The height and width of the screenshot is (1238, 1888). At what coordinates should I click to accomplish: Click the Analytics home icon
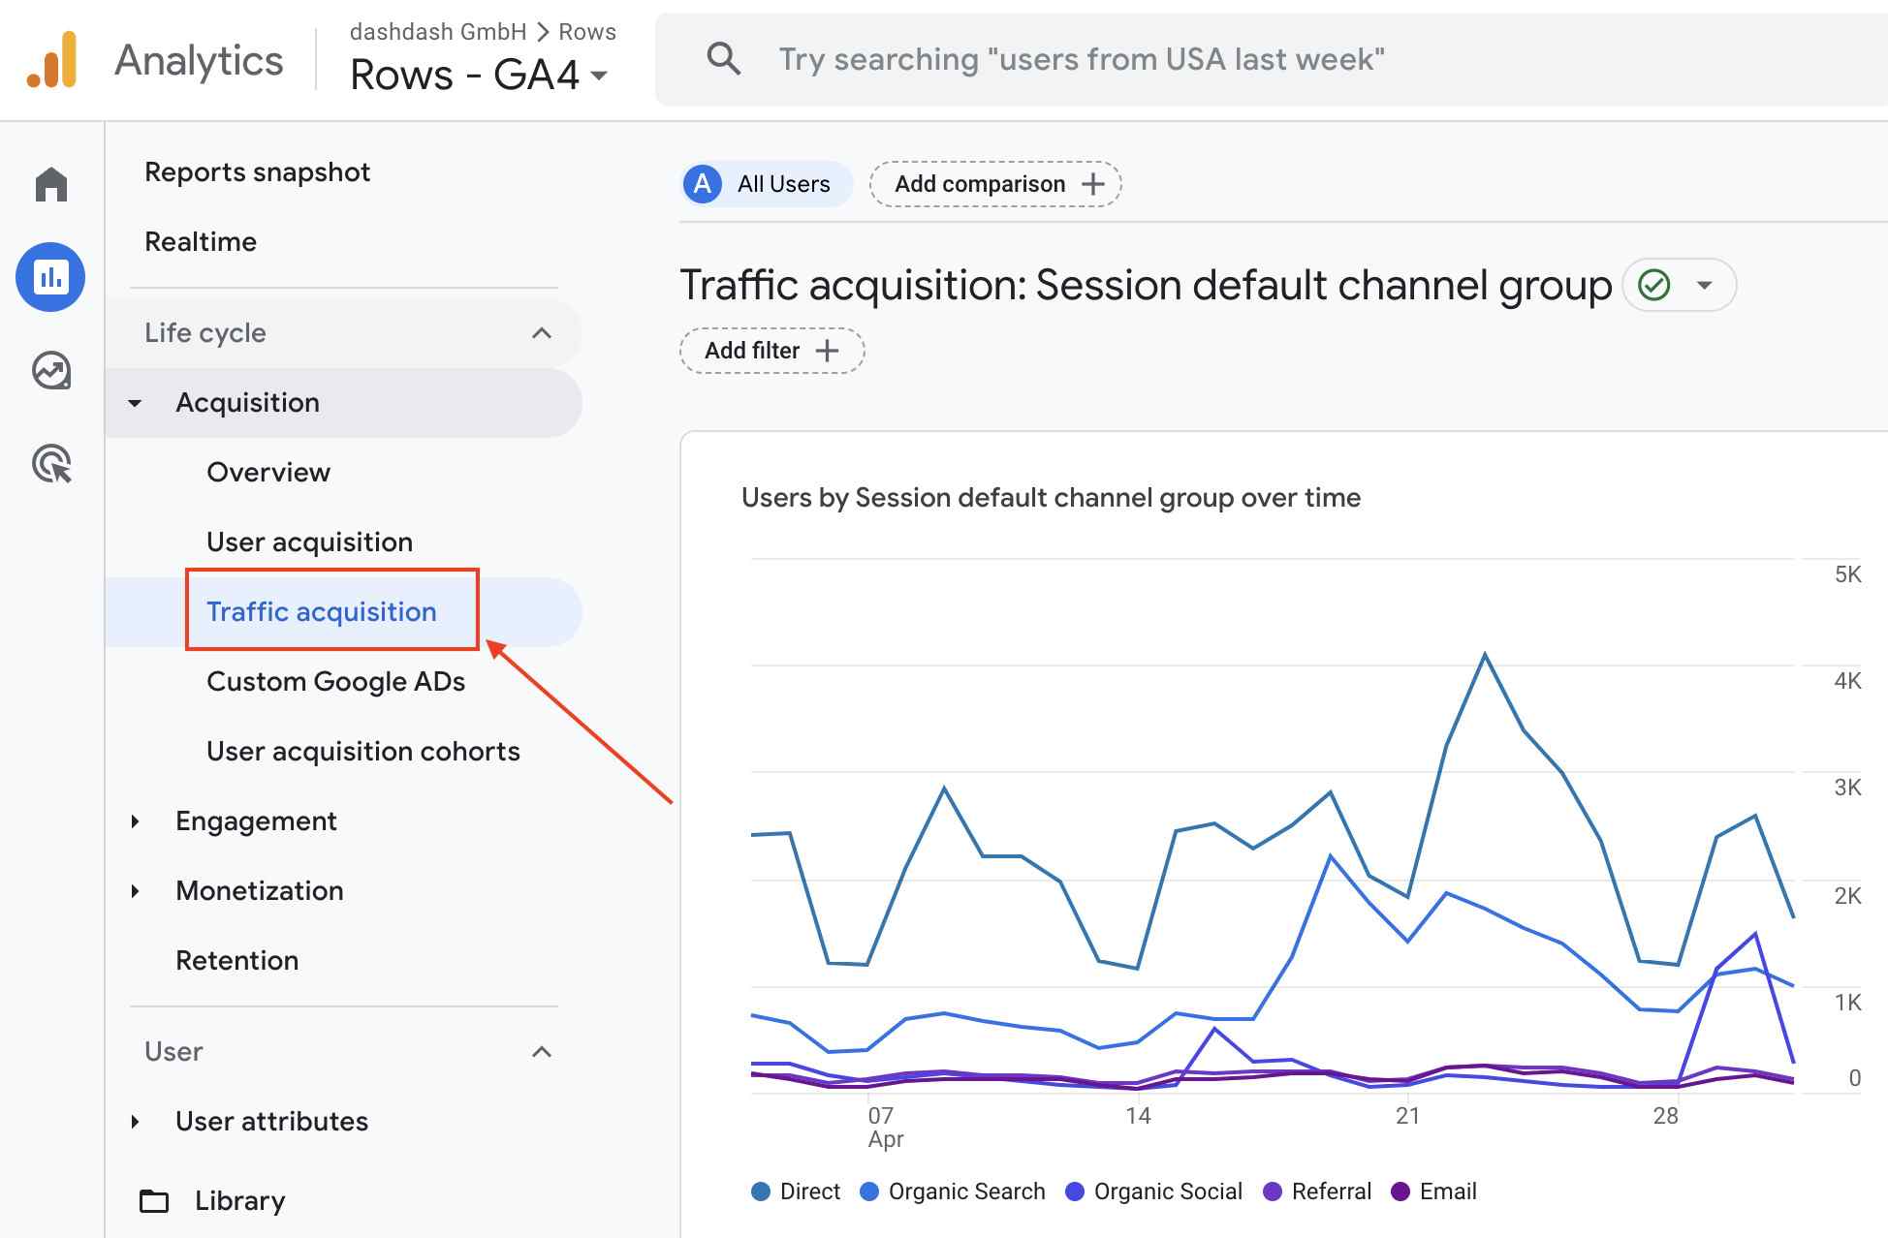point(51,184)
